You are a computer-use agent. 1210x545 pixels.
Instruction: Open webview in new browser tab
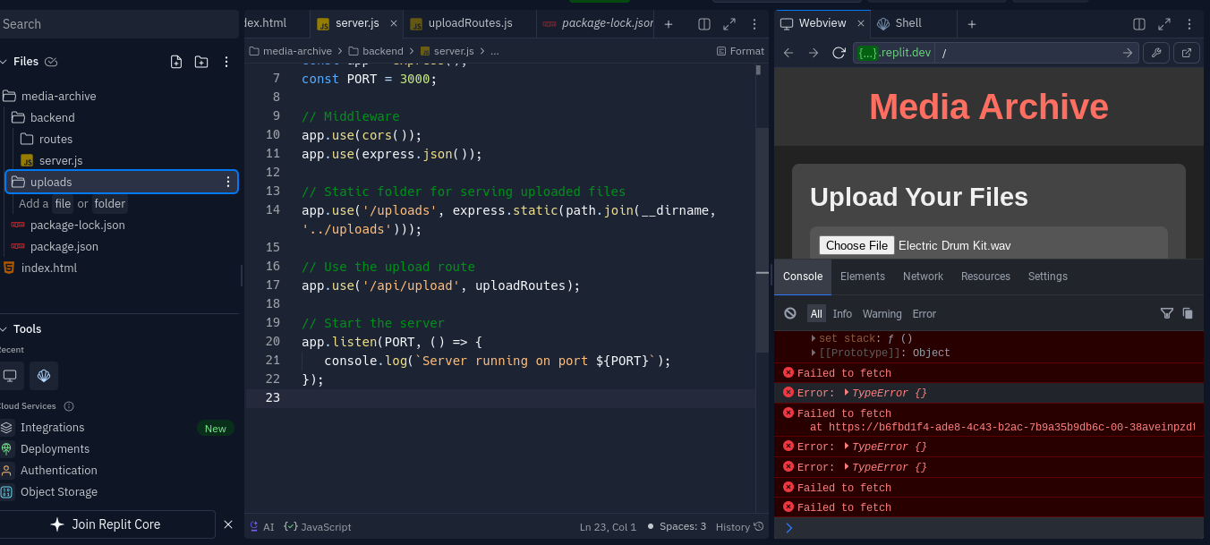tap(1187, 53)
